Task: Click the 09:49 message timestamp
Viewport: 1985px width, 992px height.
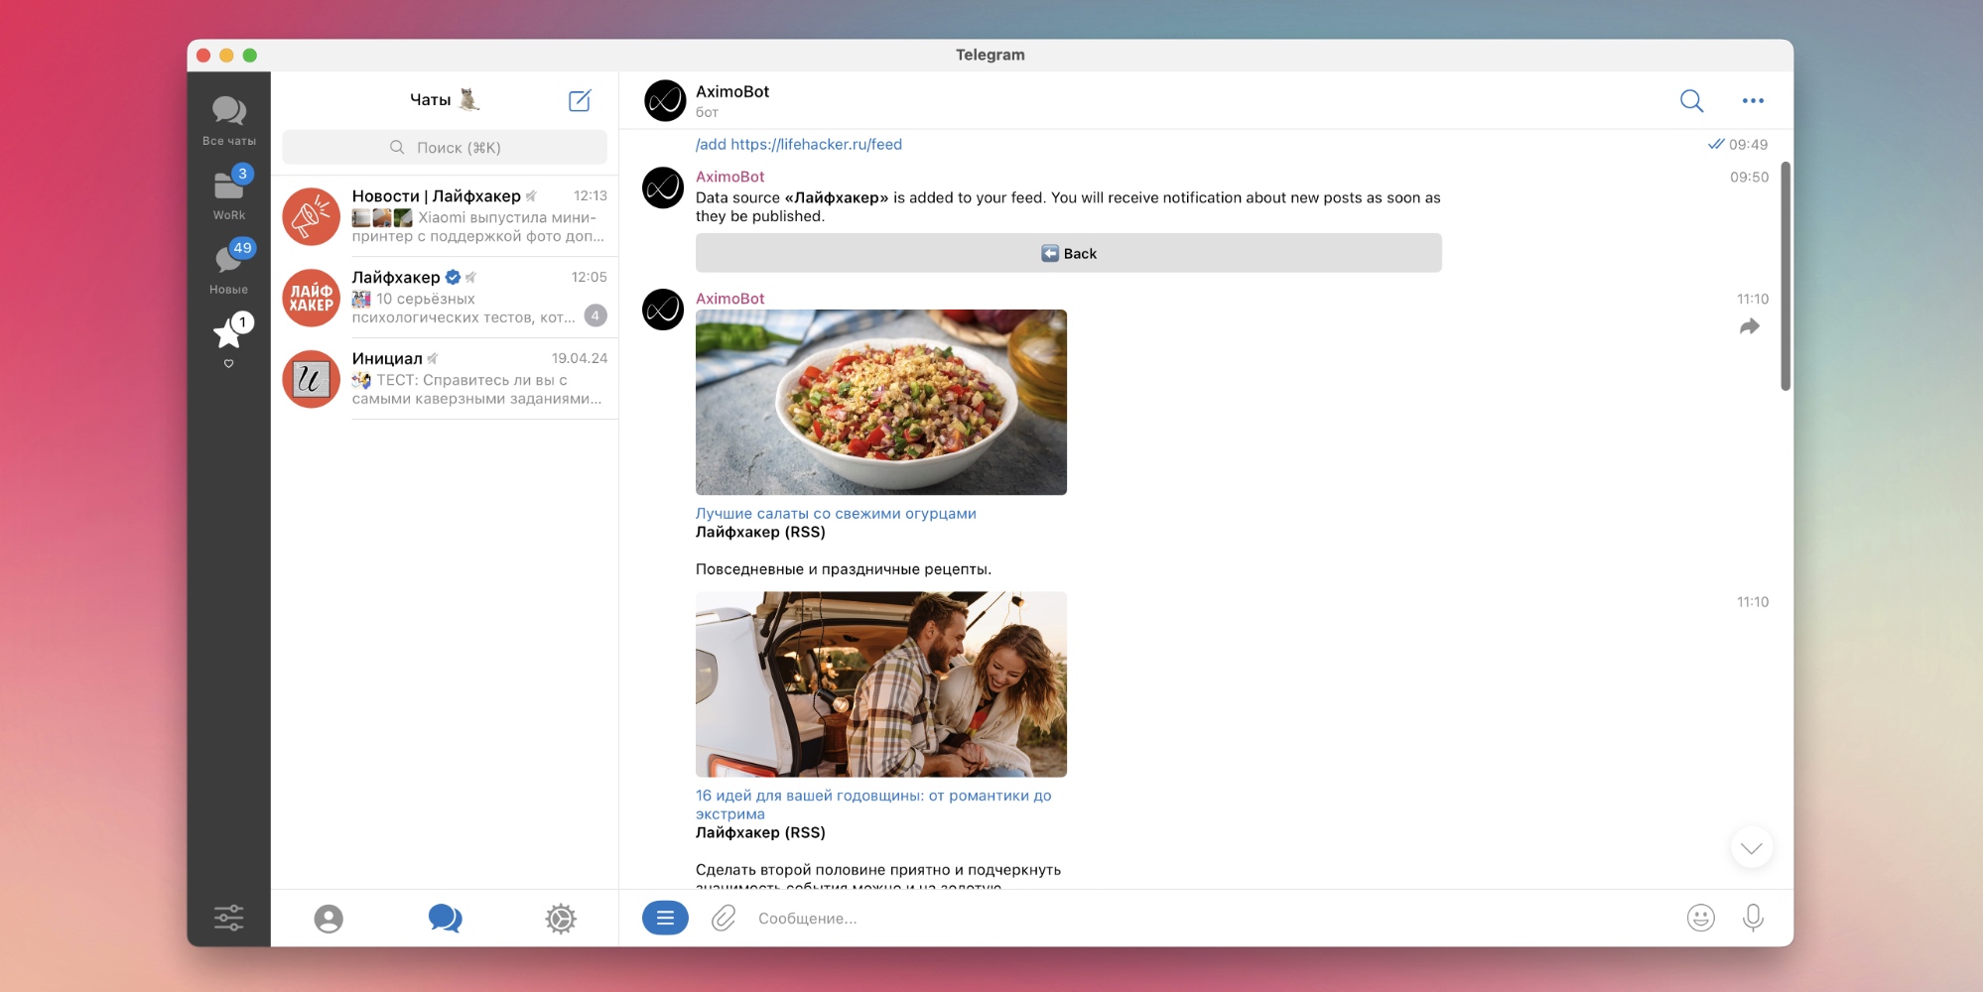Action: click(1748, 145)
